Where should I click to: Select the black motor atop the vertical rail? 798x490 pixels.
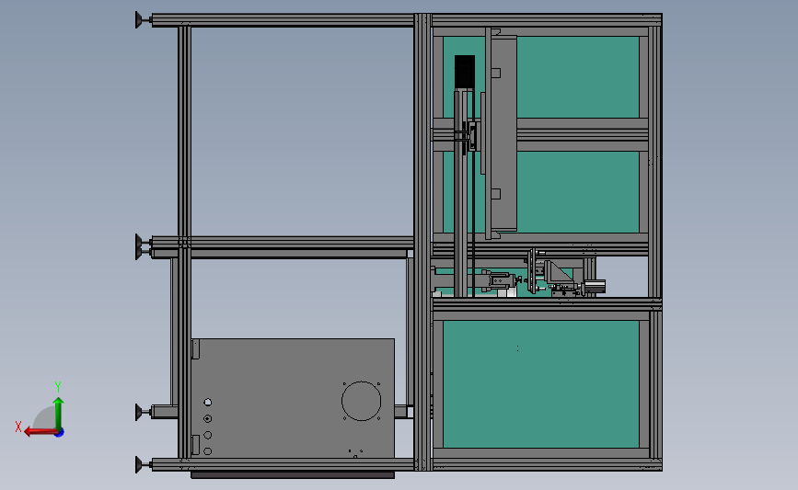click(465, 72)
